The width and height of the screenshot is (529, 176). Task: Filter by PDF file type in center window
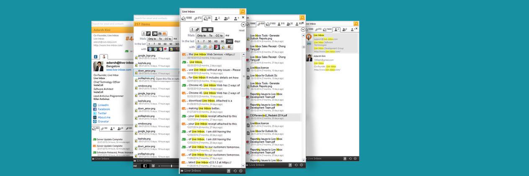(x=217, y=47)
